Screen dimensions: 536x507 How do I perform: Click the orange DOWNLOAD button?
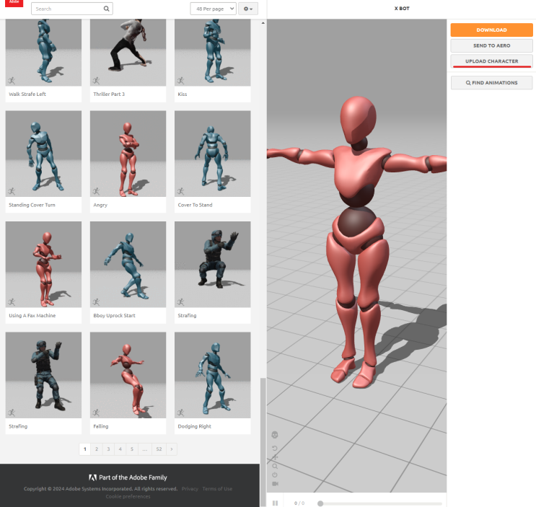click(x=491, y=30)
